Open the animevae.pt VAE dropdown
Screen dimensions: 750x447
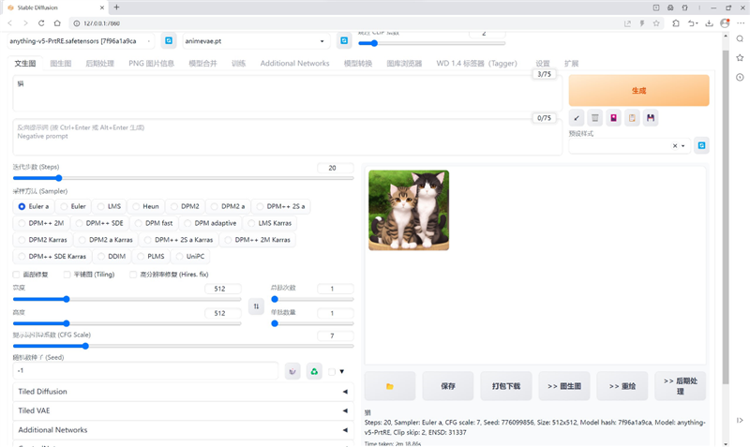pos(256,41)
